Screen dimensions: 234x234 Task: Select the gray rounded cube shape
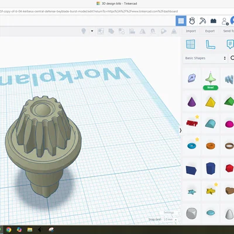click(x=191, y=214)
